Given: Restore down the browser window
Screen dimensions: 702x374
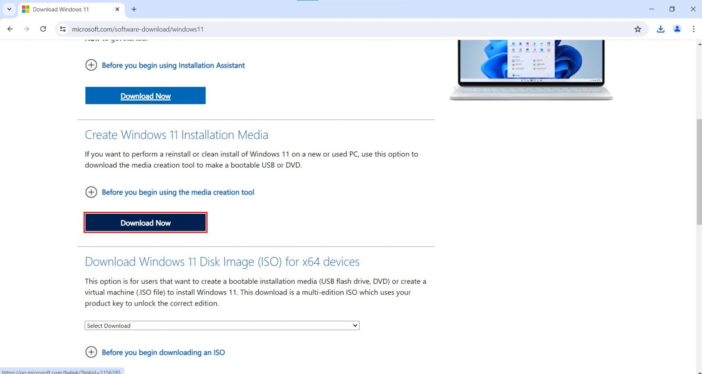Looking at the screenshot, I should (x=672, y=9).
